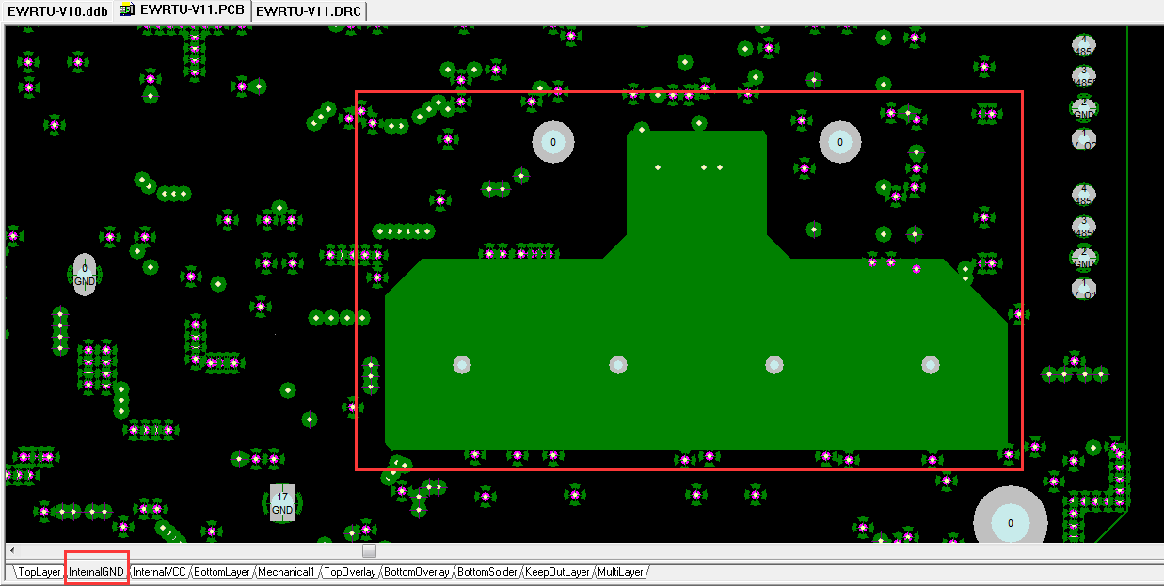1164x586 pixels.
Task: Select the large round pad 0 at bottom right
Action: [x=1010, y=522]
